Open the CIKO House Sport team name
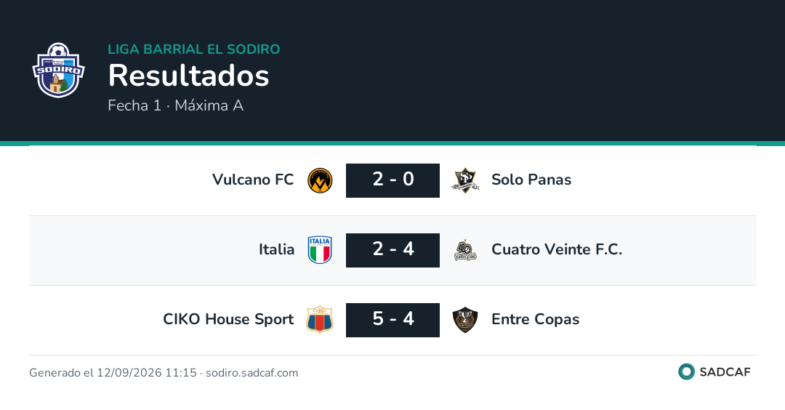 click(x=228, y=319)
